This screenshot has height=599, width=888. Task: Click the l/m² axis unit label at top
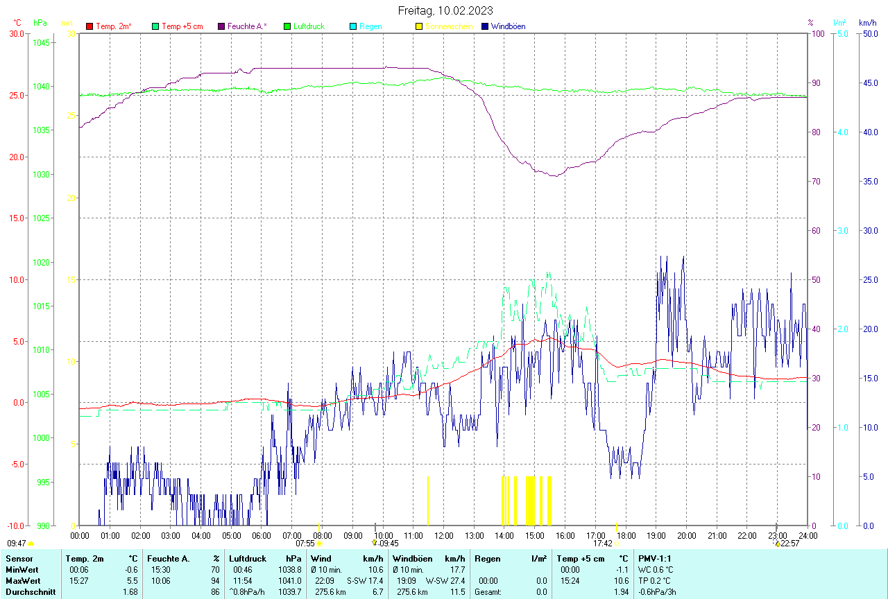coord(839,23)
